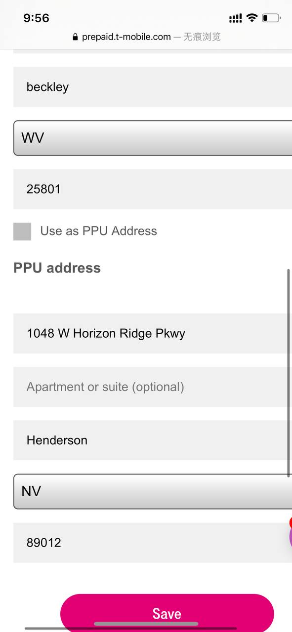Edit the 1048 W Horizon Ridge Pkwy field

click(153, 333)
